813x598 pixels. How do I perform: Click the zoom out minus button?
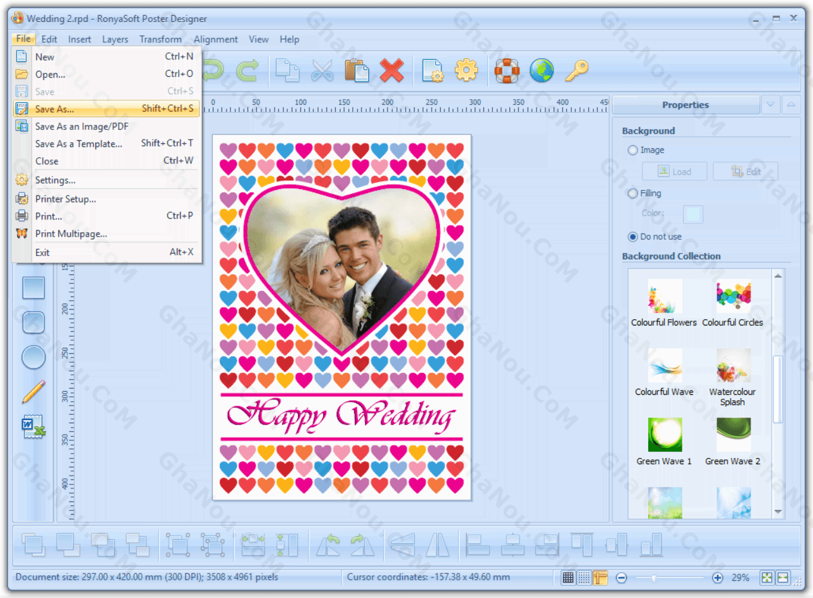coord(621,577)
